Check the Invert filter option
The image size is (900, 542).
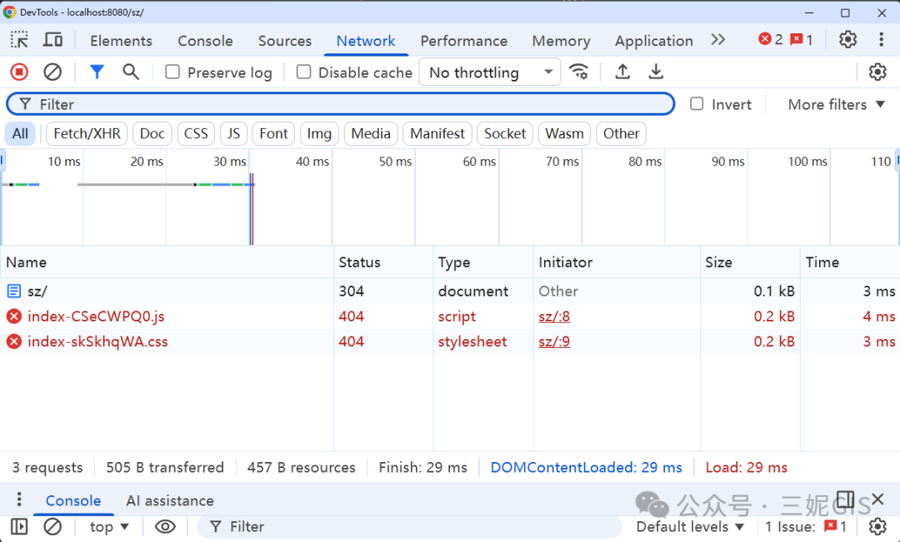pyautogui.click(x=697, y=104)
